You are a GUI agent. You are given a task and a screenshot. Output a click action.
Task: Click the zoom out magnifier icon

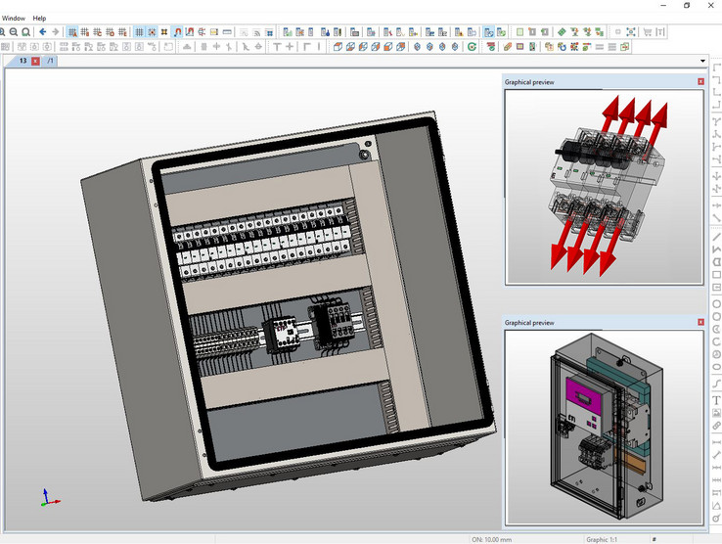[x=14, y=31]
